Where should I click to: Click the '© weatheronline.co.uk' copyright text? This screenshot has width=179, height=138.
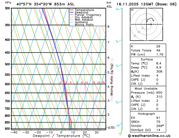tap(149, 136)
